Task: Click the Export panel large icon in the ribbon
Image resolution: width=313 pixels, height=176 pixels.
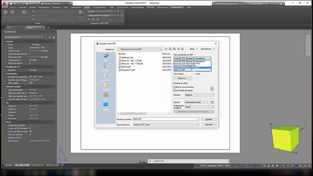Action: click(80, 13)
